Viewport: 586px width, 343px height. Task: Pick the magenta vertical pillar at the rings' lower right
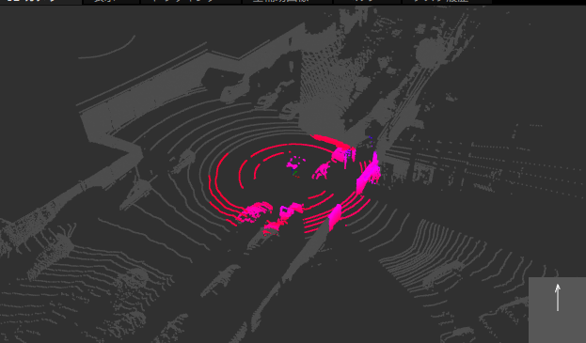[x=335, y=217]
